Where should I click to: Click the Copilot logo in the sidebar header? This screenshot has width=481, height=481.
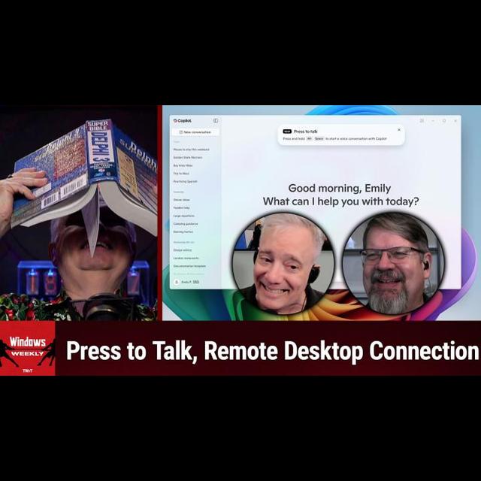182,121
